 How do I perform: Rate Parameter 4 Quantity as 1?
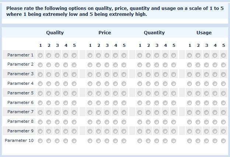tap(140, 84)
